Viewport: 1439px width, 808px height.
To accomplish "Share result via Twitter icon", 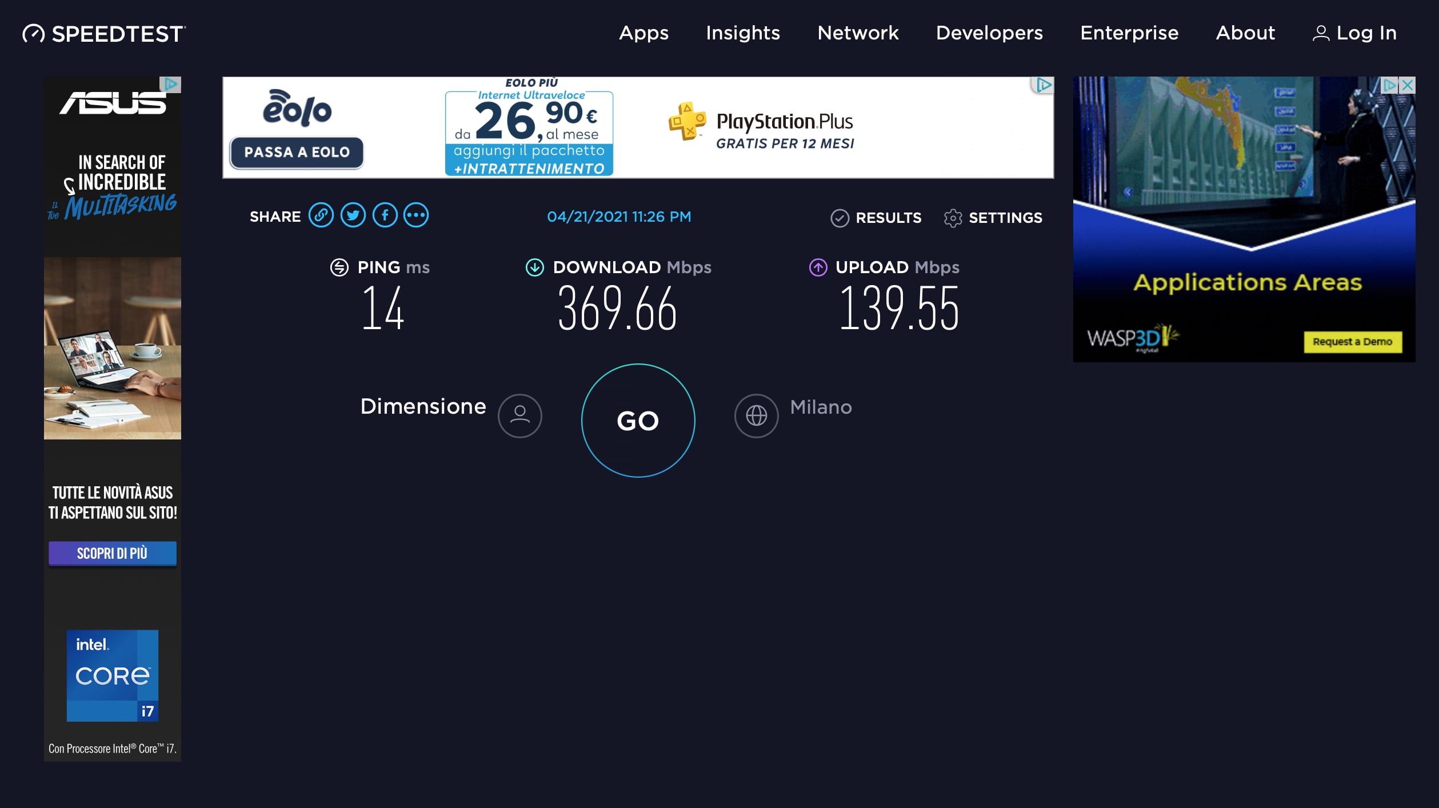I will (353, 215).
